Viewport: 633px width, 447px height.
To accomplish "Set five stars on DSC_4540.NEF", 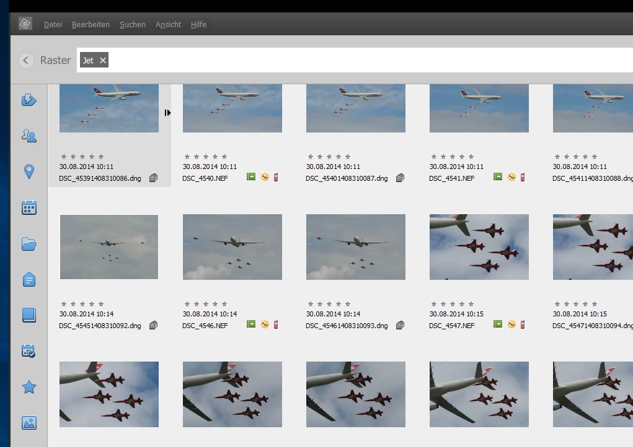I will click(224, 157).
